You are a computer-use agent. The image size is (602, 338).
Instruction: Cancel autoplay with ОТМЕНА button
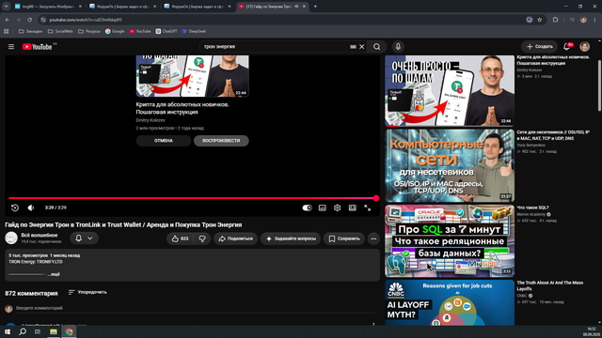[163, 141]
